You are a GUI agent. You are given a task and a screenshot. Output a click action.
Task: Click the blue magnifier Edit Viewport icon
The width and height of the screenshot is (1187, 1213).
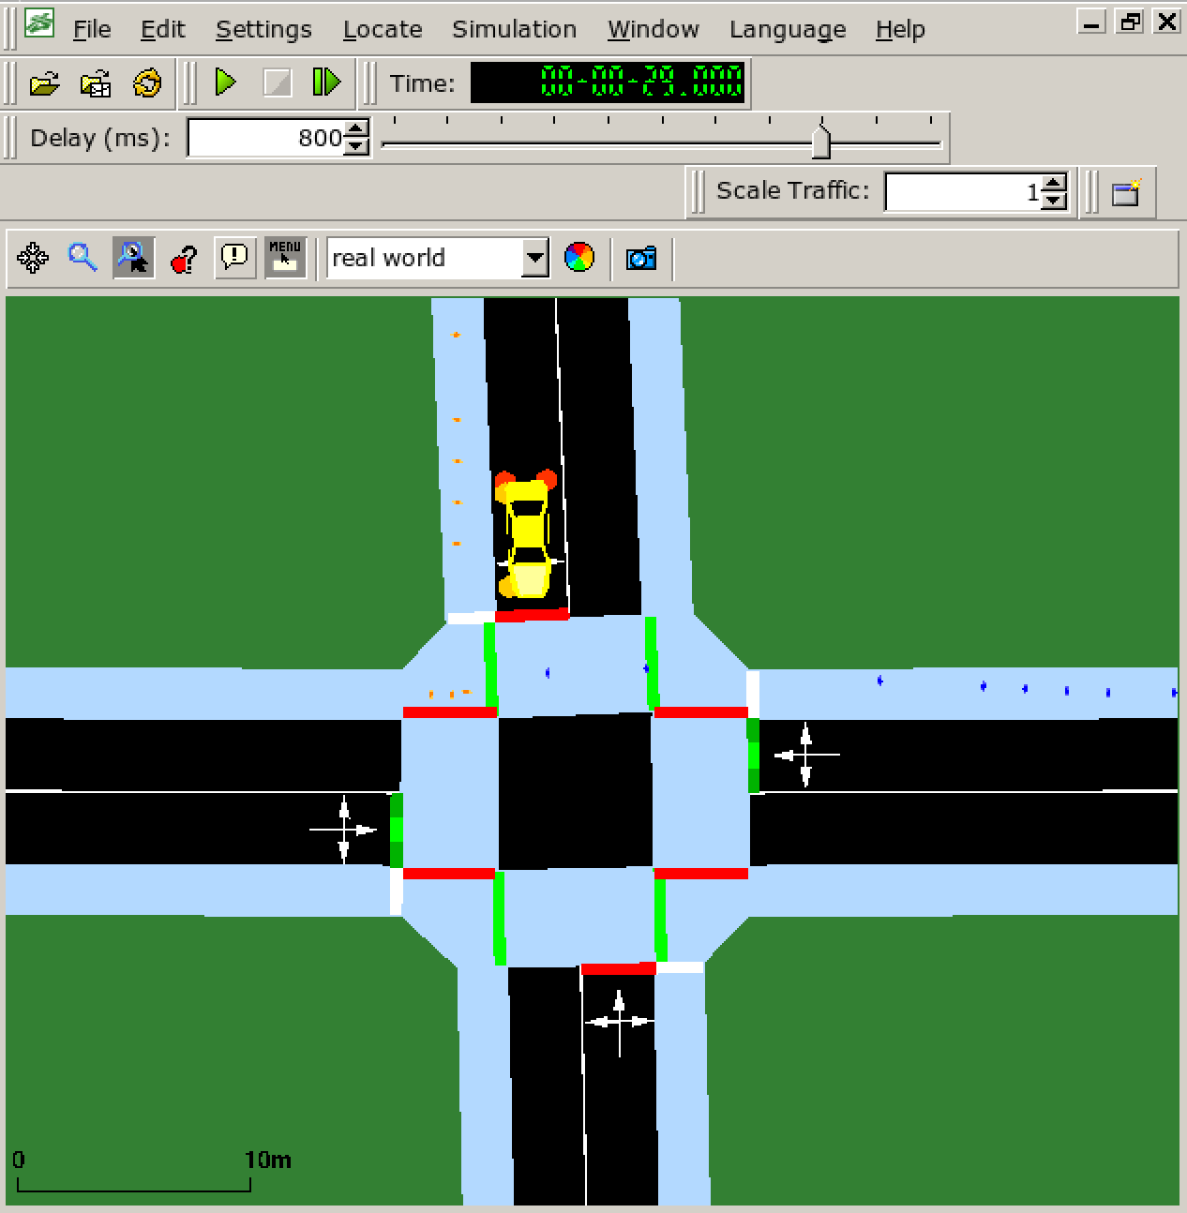(x=83, y=258)
